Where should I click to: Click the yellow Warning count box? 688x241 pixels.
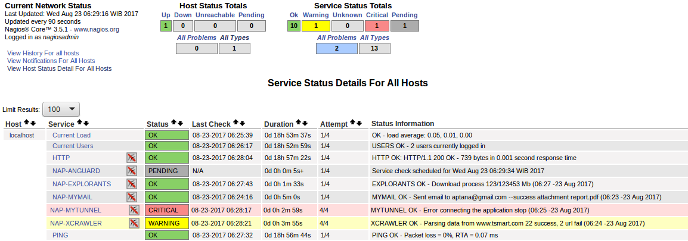[x=316, y=26]
